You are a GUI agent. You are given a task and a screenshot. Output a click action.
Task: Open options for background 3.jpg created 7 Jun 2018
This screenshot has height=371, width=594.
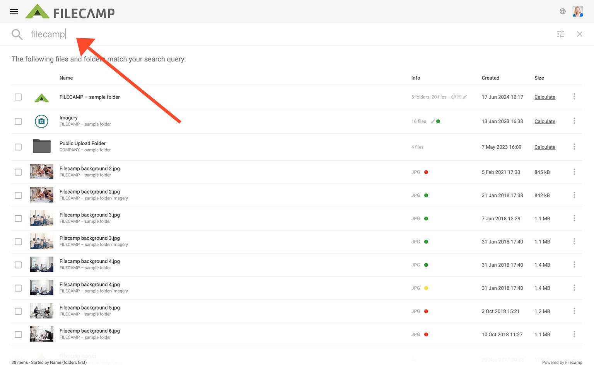point(574,218)
